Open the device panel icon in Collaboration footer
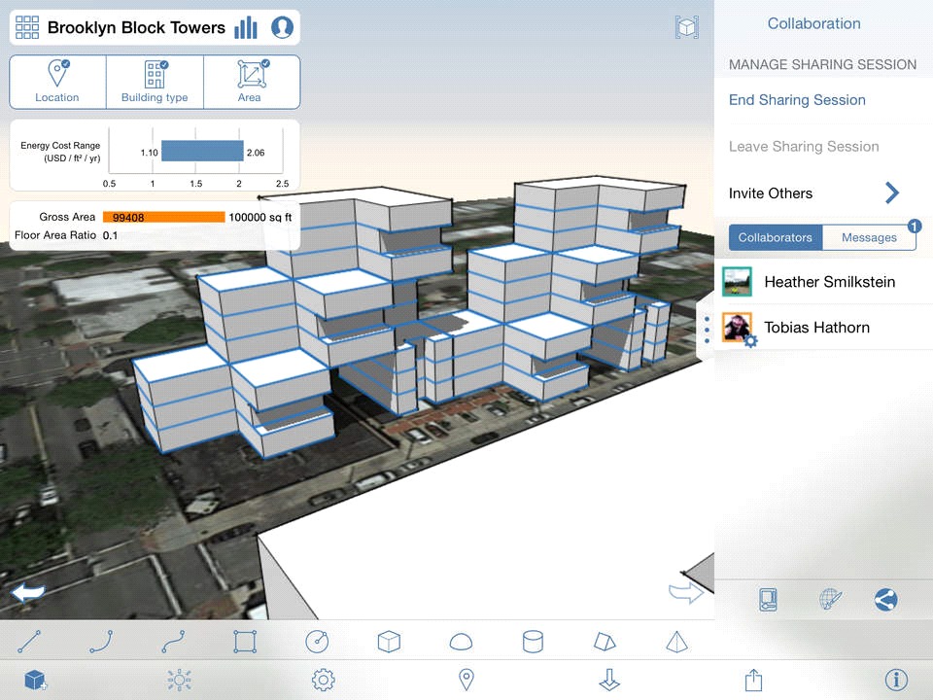Image resolution: width=933 pixels, height=700 pixels. 768,600
